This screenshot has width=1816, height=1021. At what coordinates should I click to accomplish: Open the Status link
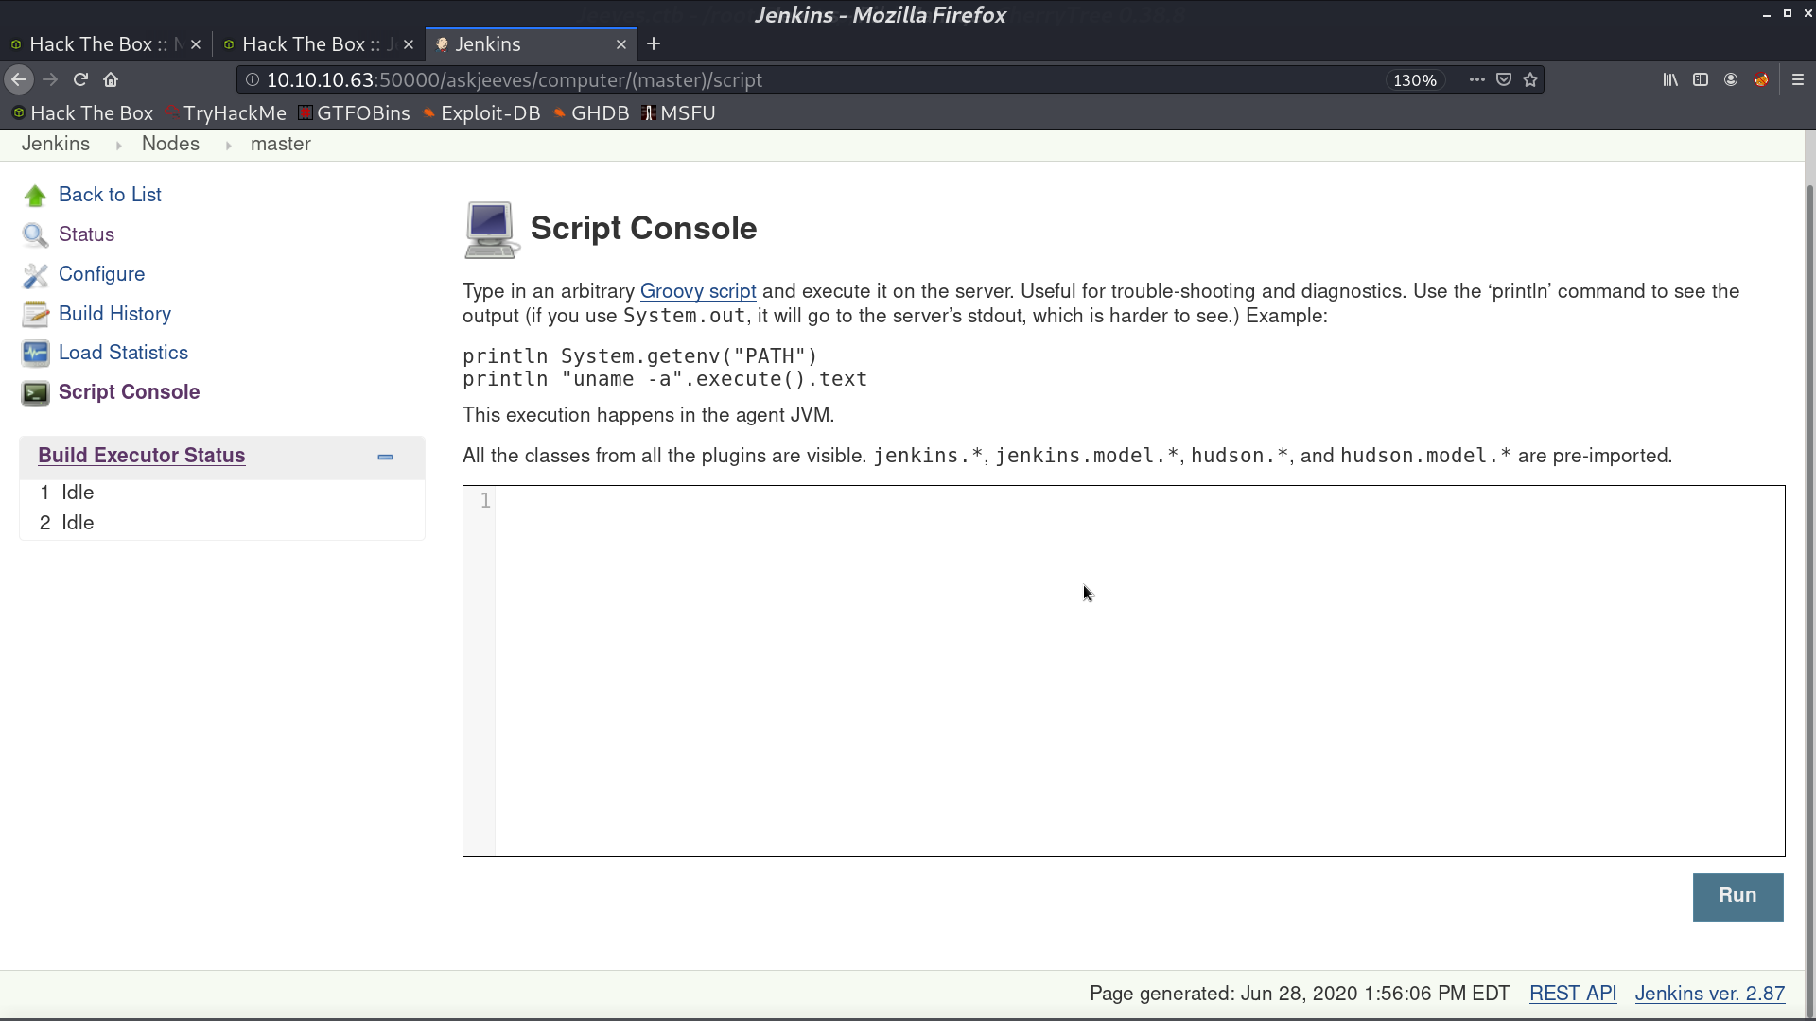tap(86, 234)
